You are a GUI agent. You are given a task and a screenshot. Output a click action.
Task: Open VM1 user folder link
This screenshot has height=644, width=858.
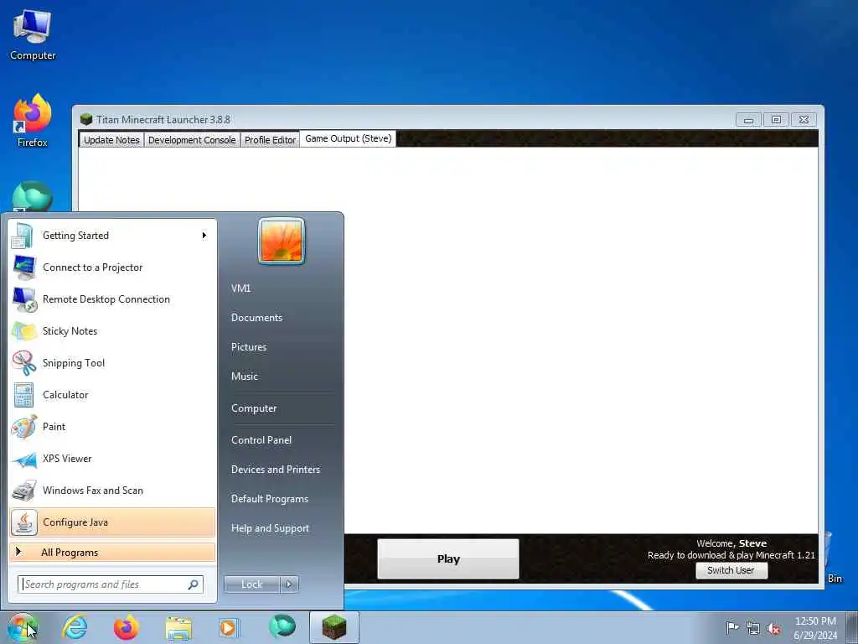(x=240, y=288)
